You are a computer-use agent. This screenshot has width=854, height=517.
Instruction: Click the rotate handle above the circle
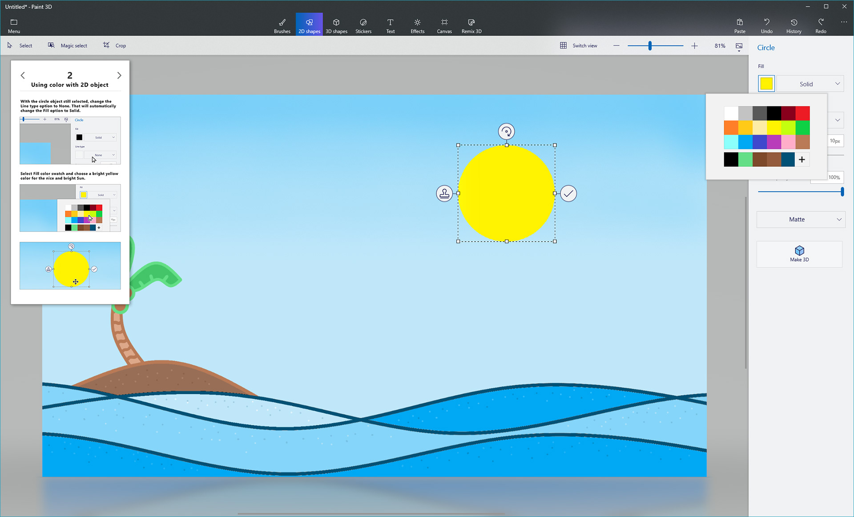click(506, 132)
